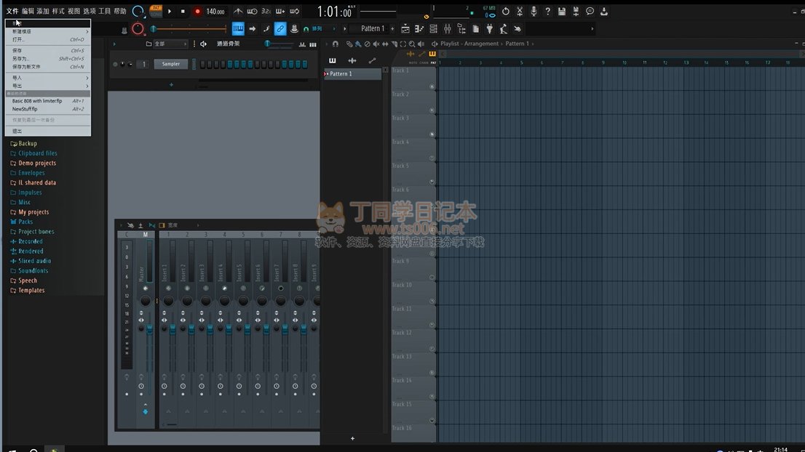Click the Play button in transport bar
Viewport: 805px width, 452px height.
pos(170,12)
